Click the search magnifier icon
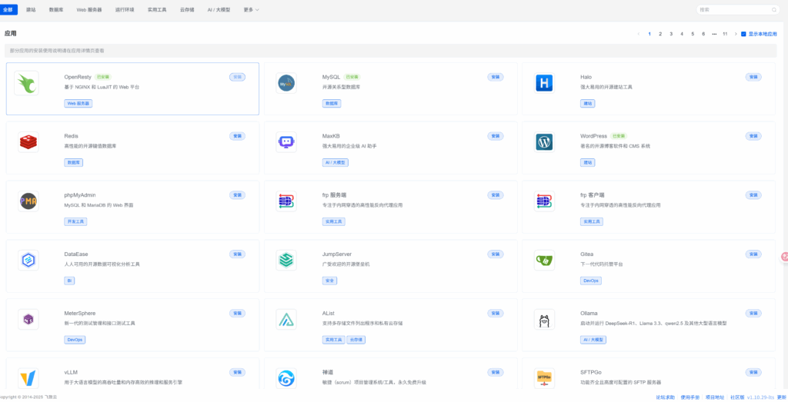The width and height of the screenshot is (788, 402). click(774, 9)
